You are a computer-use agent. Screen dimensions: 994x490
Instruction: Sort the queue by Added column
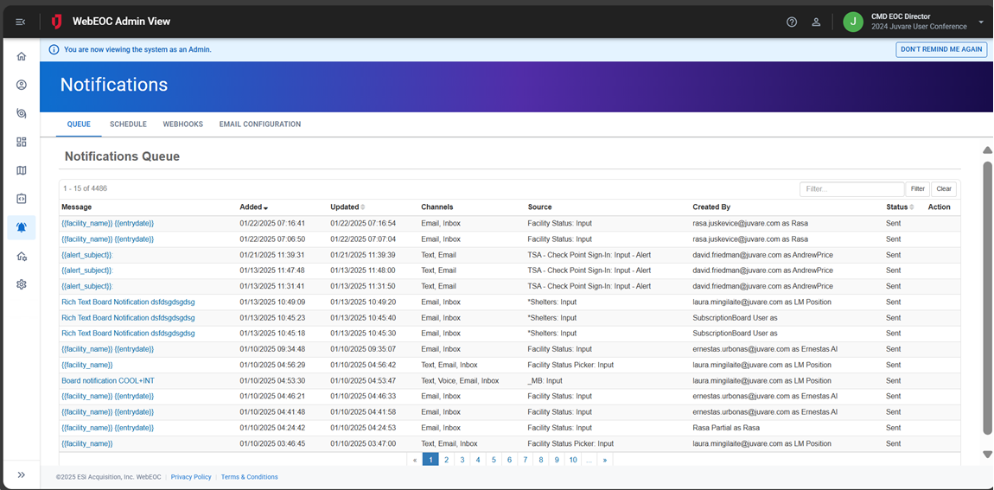click(x=254, y=207)
